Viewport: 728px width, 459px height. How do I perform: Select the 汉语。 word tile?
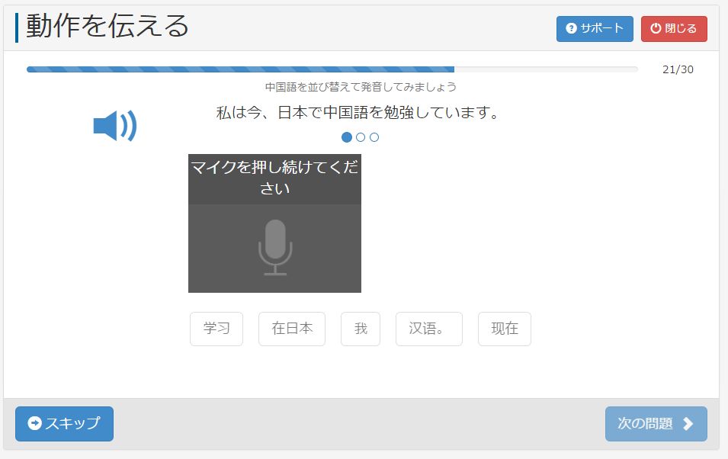pyautogui.click(x=428, y=329)
